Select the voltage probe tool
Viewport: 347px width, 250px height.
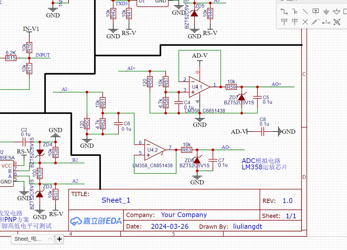point(316,22)
